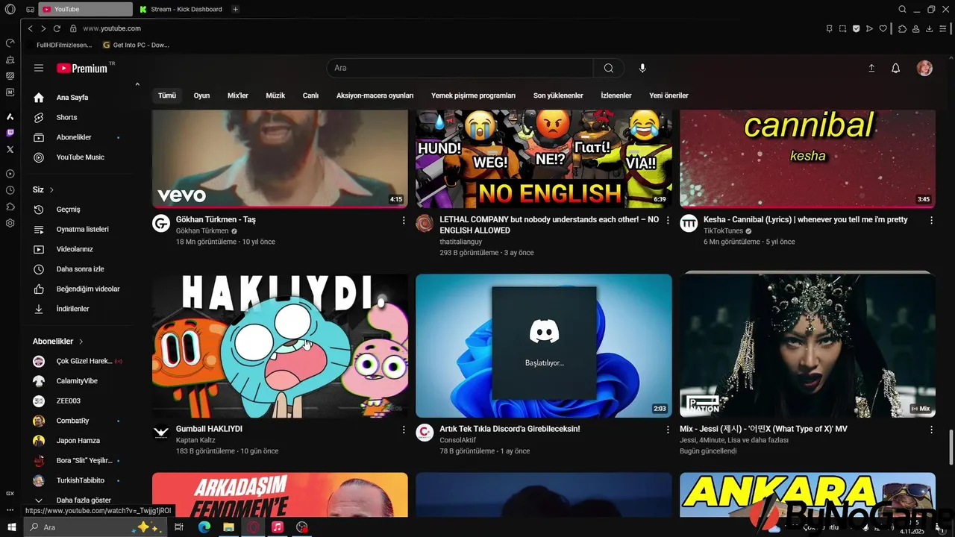Open the Jessi What Type of X thumbnail
Image resolution: width=955 pixels, height=537 pixels.
(x=807, y=345)
